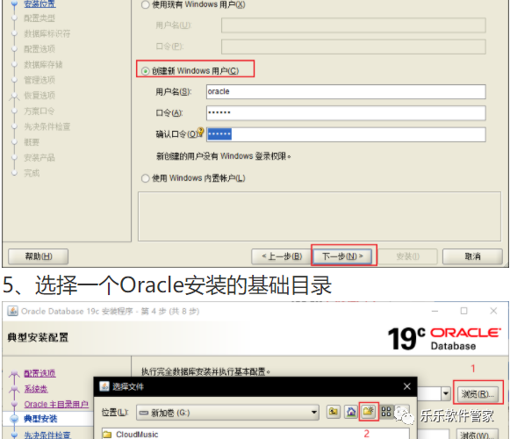Select the CloudMusic folder name
The image size is (510, 439).
(137, 435)
